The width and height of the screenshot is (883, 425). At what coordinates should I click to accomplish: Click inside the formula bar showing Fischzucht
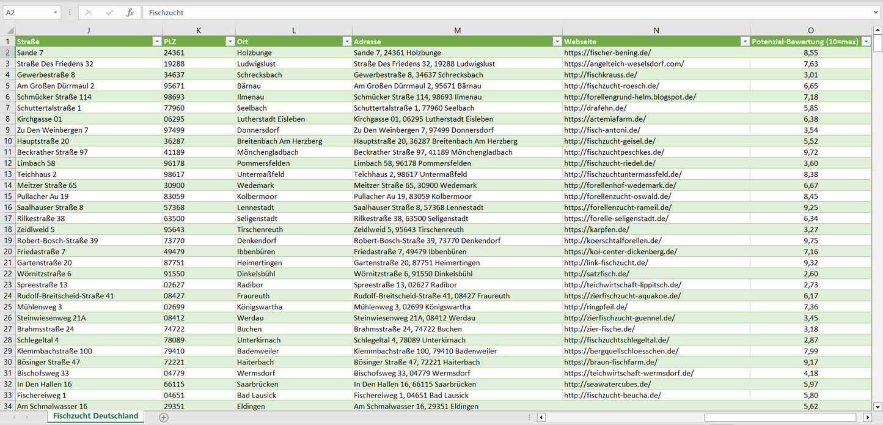point(489,12)
